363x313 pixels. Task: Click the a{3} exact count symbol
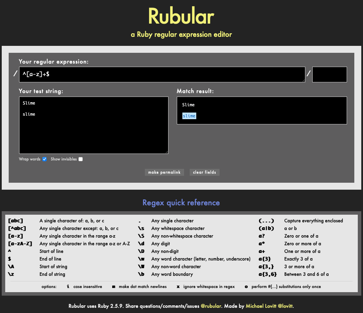pos(265,259)
